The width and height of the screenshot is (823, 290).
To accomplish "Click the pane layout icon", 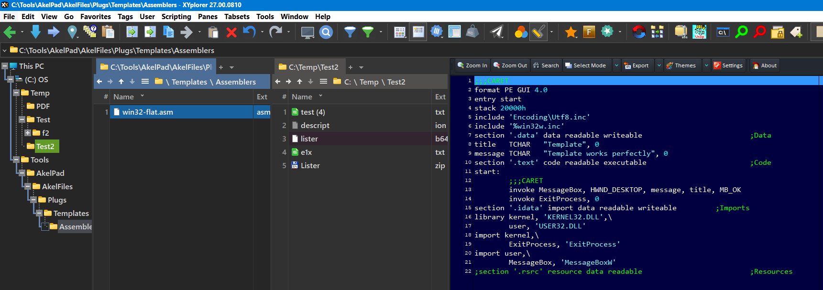I will click(x=454, y=32).
